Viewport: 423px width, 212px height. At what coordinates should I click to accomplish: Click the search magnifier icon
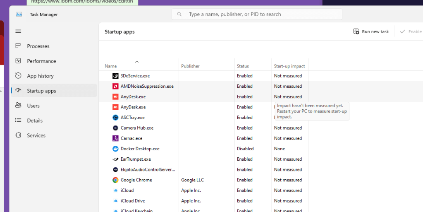point(179,14)
